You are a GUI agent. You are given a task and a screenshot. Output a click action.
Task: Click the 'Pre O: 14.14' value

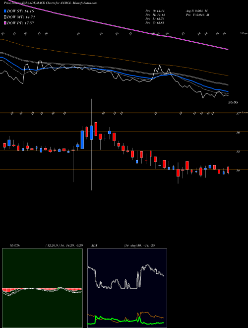pyautogui.click(x=155, y=11)
